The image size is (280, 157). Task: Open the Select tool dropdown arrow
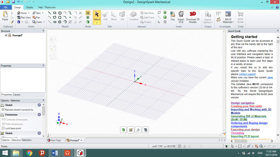[97, 23]
